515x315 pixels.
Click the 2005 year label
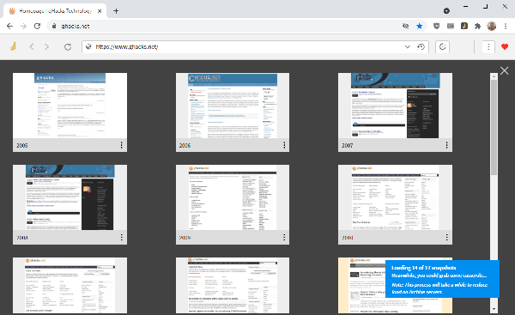click(22, 145)
